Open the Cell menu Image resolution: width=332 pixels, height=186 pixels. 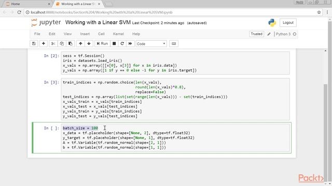pos(101,34)
